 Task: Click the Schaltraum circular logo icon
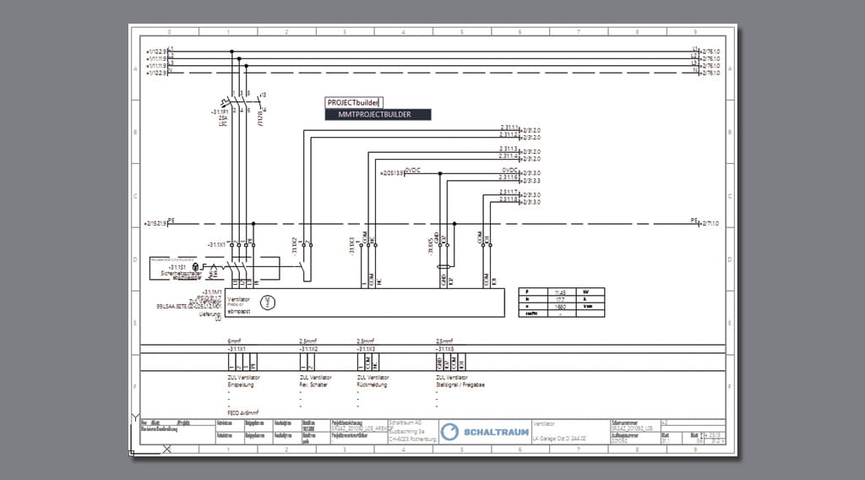pos(451,433)
